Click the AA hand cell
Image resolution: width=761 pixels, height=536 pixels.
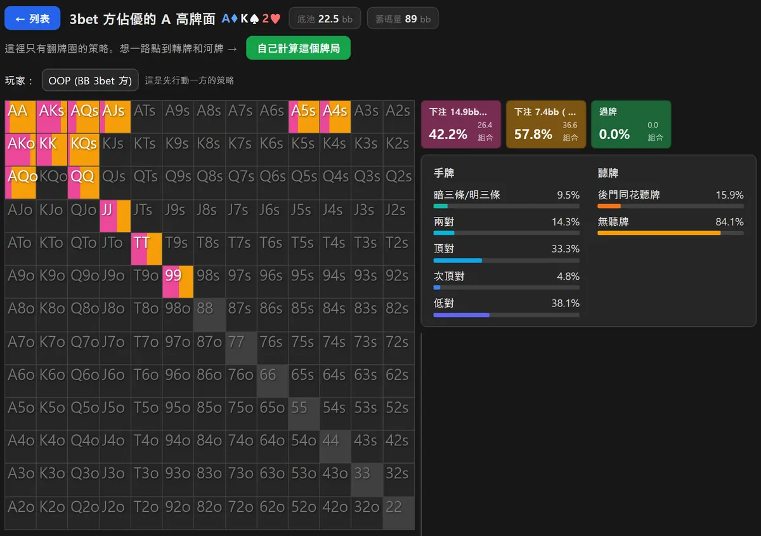(x=20, y=117)
